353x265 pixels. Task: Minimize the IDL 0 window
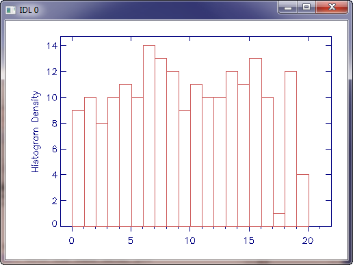pos(288,8)
